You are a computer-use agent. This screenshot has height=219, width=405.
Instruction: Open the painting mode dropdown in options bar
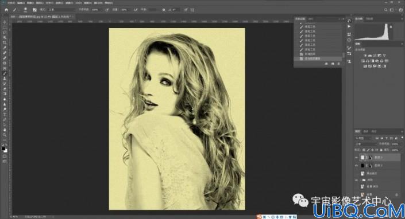[x=61, y=10]
